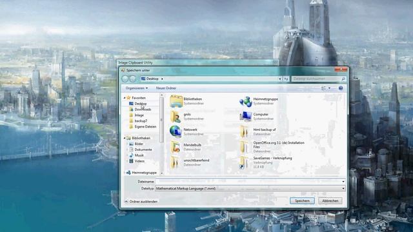Open the Dateityp combo box
This screenshot has height=232, width=413.
(x=250, y=188)
